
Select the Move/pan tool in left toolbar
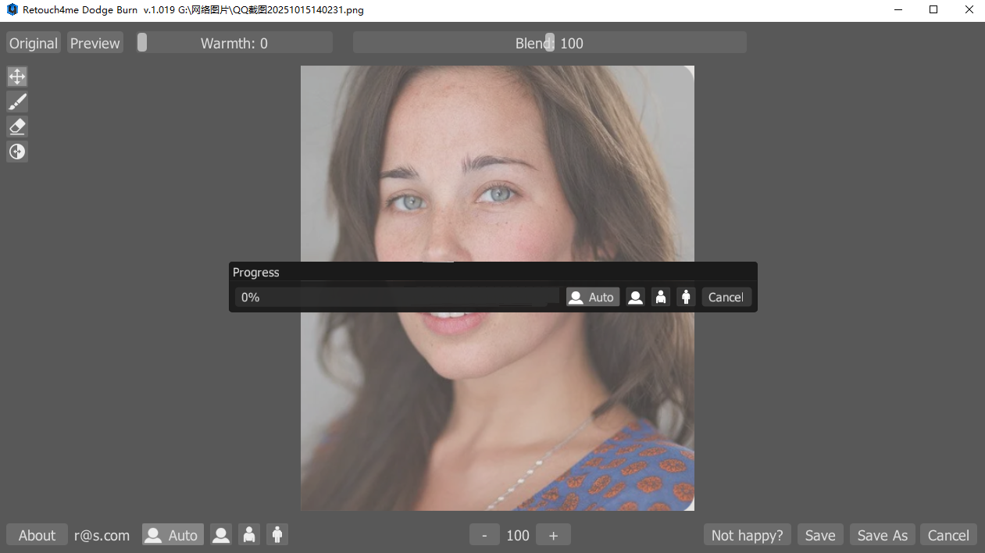(x=17, y=77)
